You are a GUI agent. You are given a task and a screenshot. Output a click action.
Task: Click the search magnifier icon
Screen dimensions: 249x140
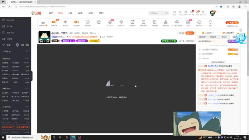click(167, 13)
